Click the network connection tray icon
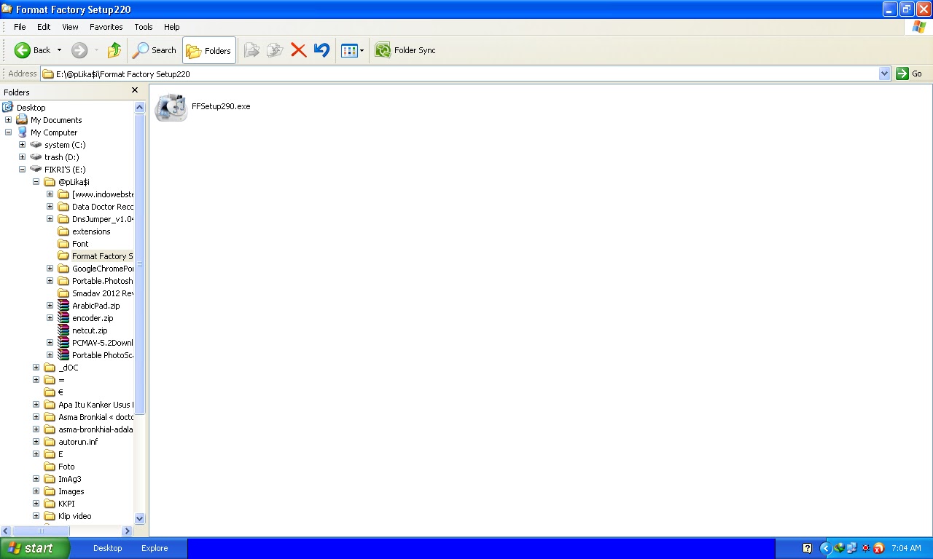 point(851,548)
